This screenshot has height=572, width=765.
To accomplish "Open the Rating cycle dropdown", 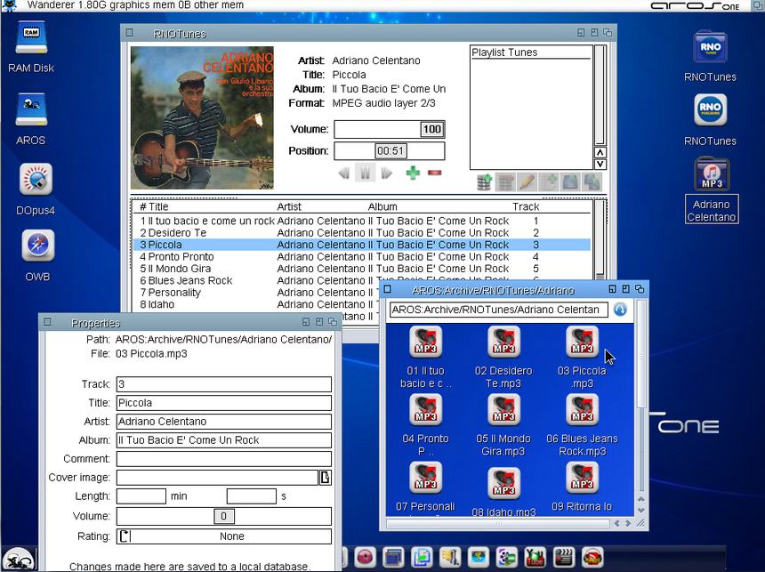I will point(125,536).
